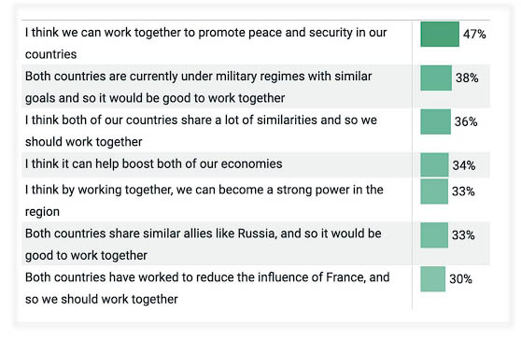Select the green bar beside 'strong power in the region'

434,191
